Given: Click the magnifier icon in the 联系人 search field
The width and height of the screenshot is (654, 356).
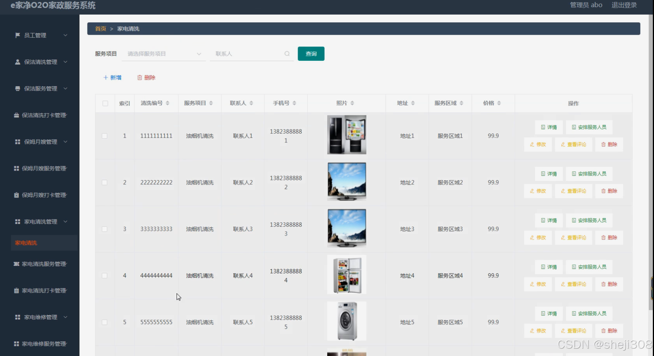Looking at the screenshot, I should [287, 53].
